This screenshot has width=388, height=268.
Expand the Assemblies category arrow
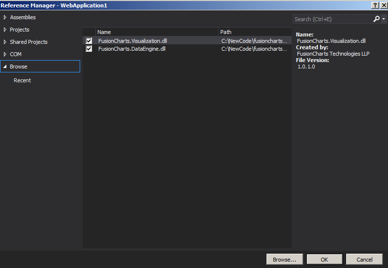5,17
